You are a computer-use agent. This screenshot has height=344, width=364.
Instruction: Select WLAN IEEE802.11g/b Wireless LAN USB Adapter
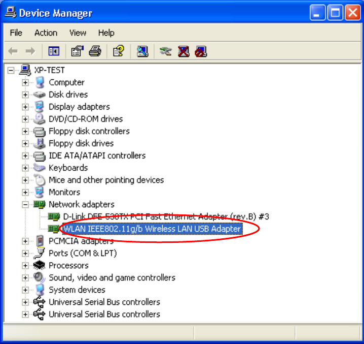pos(152,229)
